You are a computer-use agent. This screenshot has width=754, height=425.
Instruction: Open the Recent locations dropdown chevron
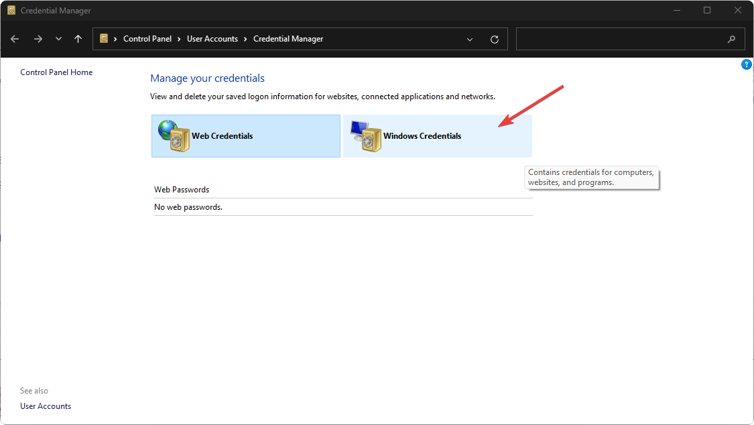click(x=58, y=39)
